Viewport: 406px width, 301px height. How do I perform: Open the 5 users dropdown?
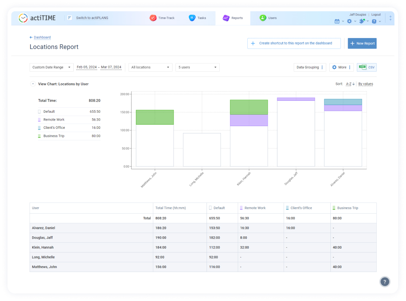[x=197, y=67]
